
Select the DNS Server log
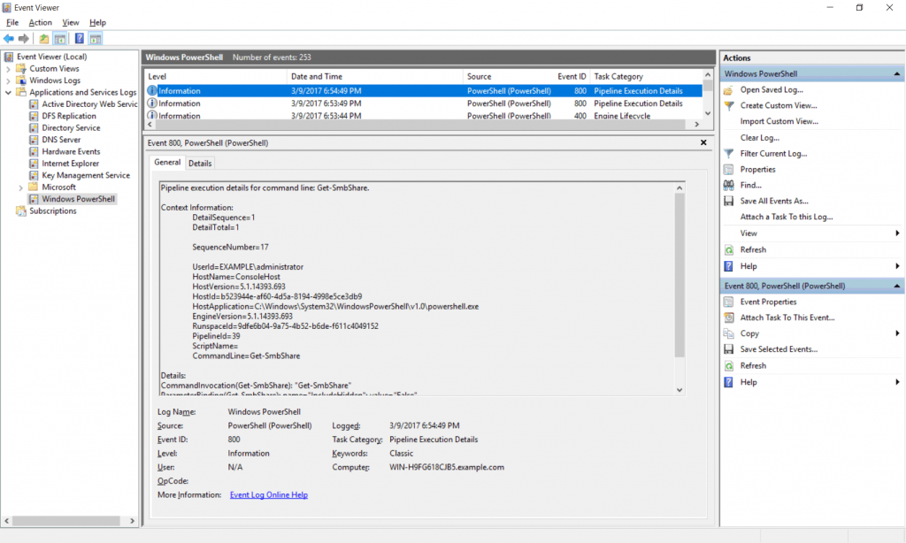click(x=60, y=140)
